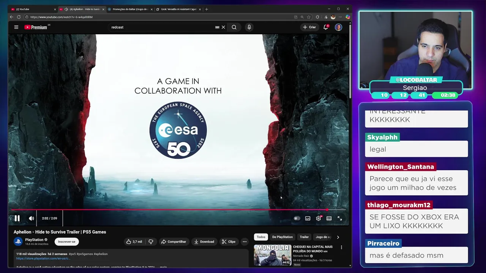Click the Pirraceiro chat username
The image size is (486, 273).
[x=383, y=243]
